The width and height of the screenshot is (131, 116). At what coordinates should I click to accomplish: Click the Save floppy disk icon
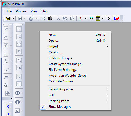pyautogui.click(x=20, y=18)
